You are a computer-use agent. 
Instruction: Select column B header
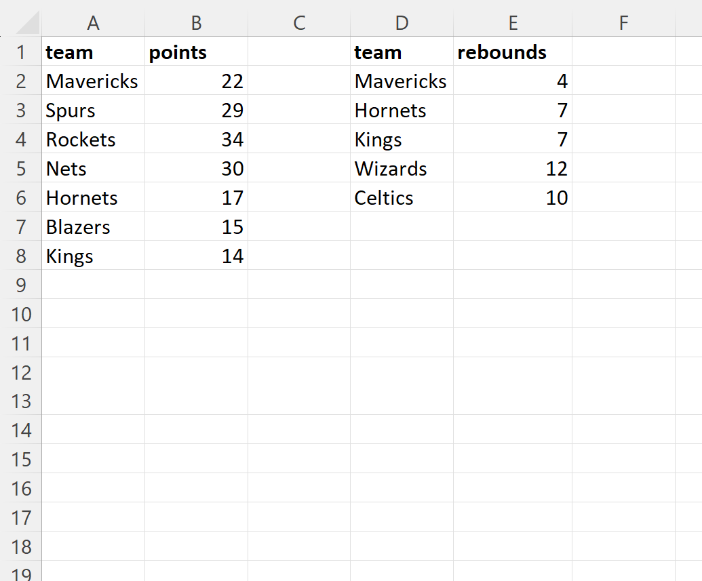196,23
